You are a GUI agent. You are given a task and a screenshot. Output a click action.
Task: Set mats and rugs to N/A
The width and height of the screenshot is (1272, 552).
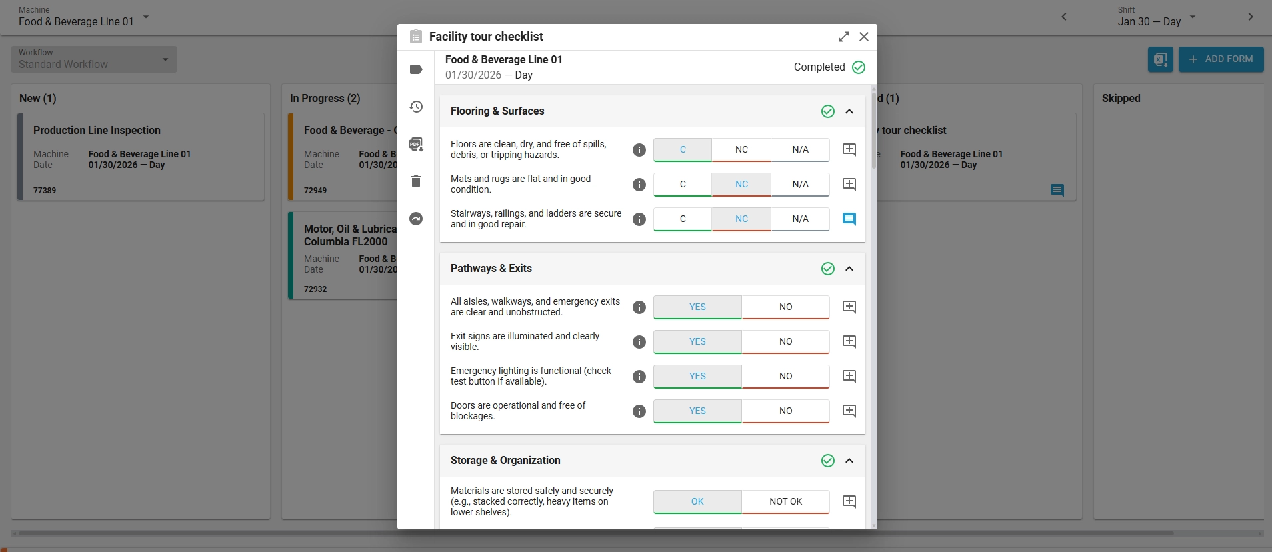tap(800, 185)
